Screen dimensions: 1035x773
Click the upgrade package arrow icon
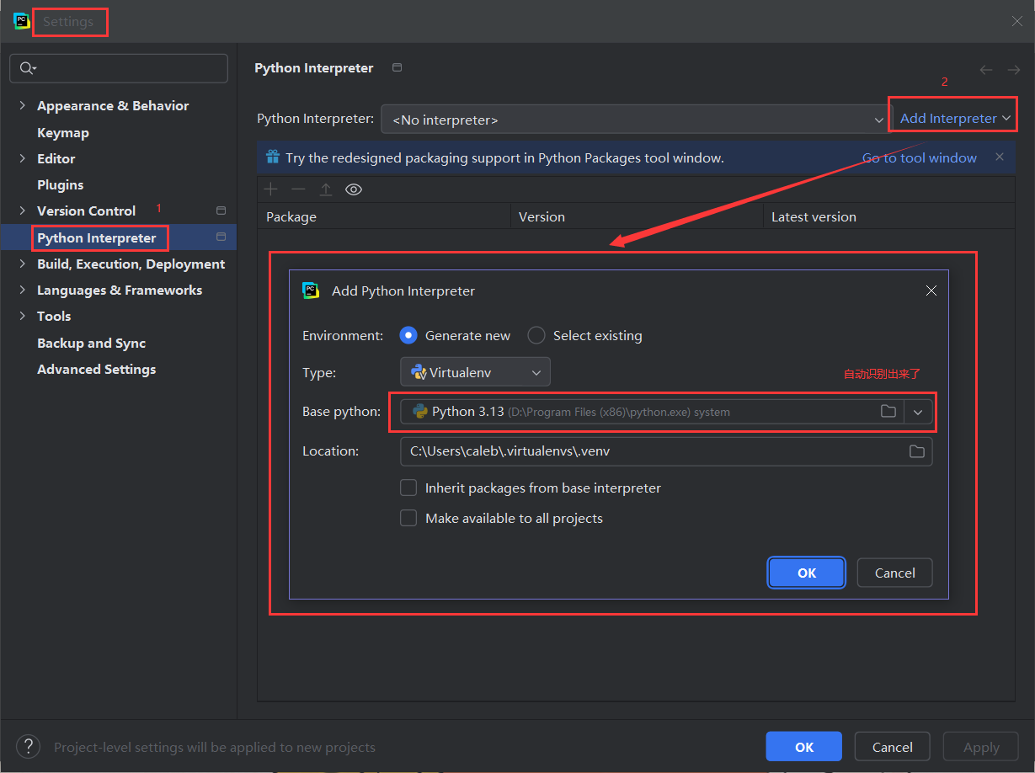(326, 189)
